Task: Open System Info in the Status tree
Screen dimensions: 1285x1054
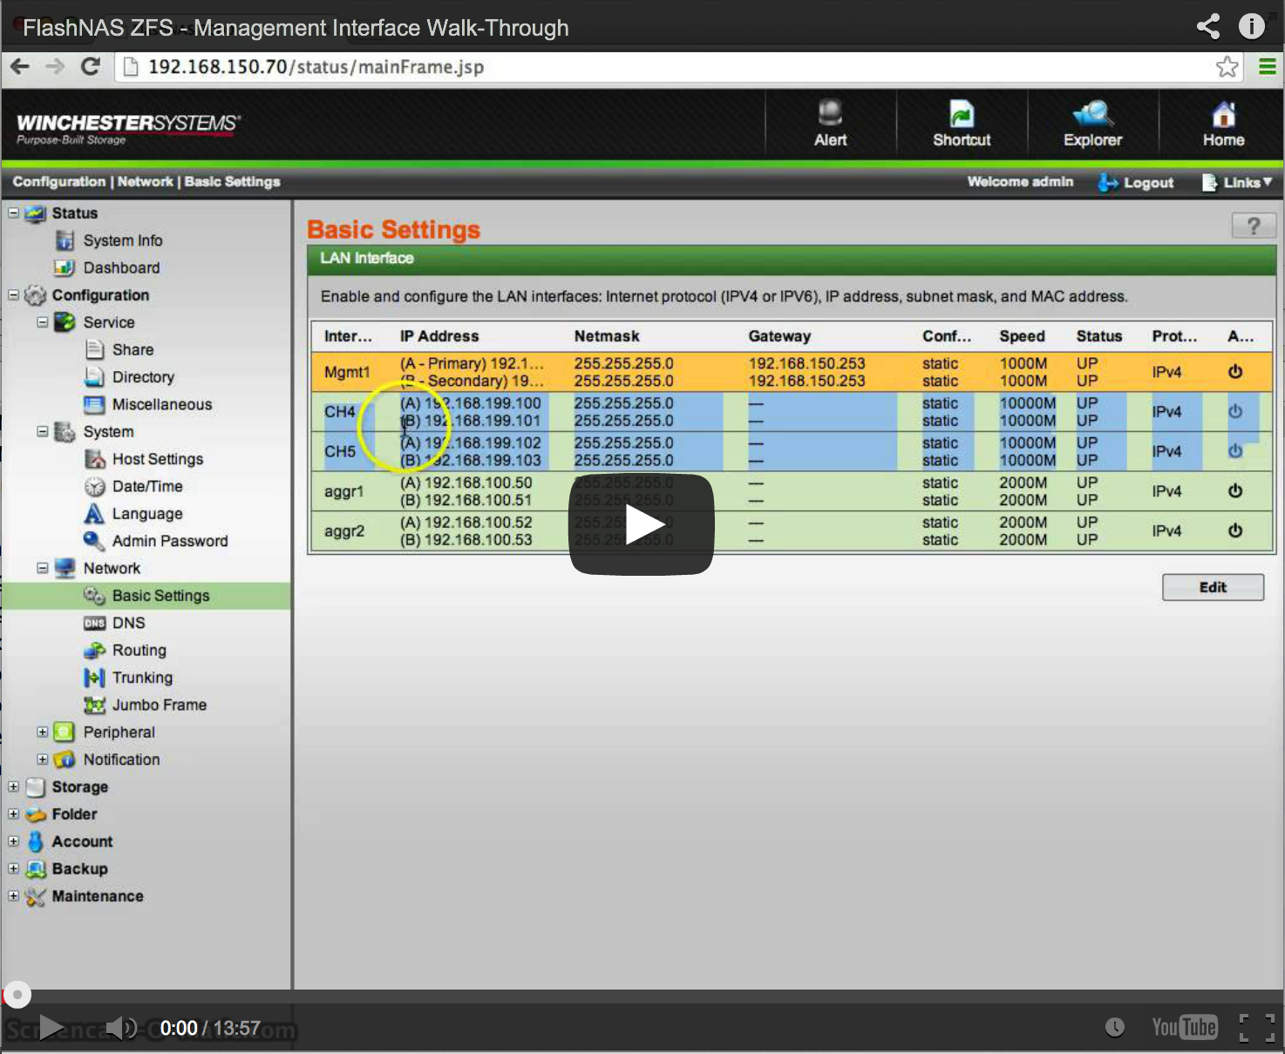Action: (x=122, y=240)
